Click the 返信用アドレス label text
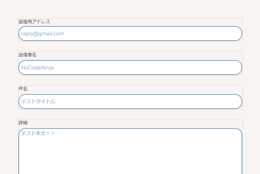This screenshot has width=260, height=174. click(34, 22)
